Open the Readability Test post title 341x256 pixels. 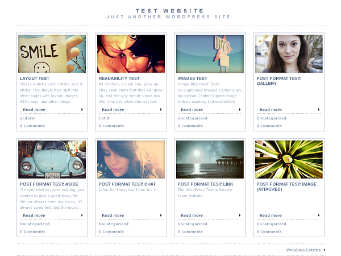[x=119, y=79]
